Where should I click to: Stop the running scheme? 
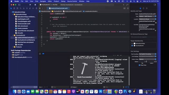coord(35,5)
